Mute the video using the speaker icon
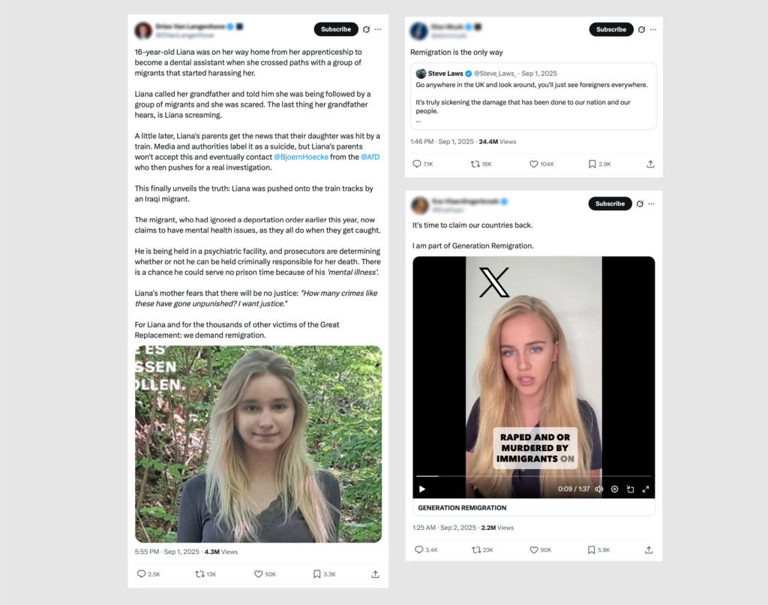 598,489
